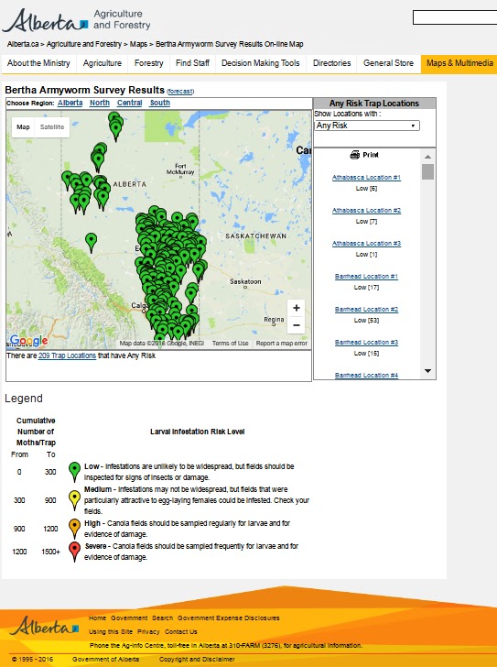Open the Maps & Multimedia tab
The height and width of the screenshot is (667, 497).
[459, 63]
